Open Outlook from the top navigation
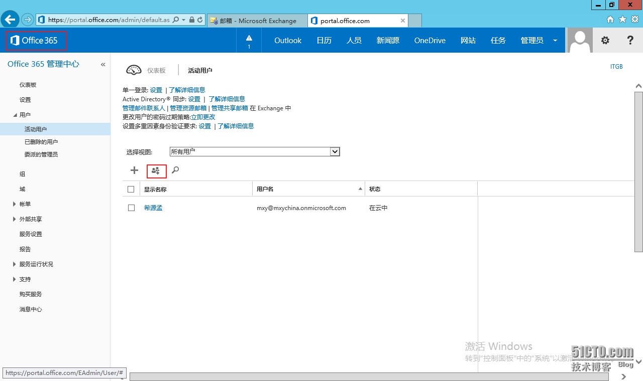Screen dimensions: 643x381 (288, 41)
